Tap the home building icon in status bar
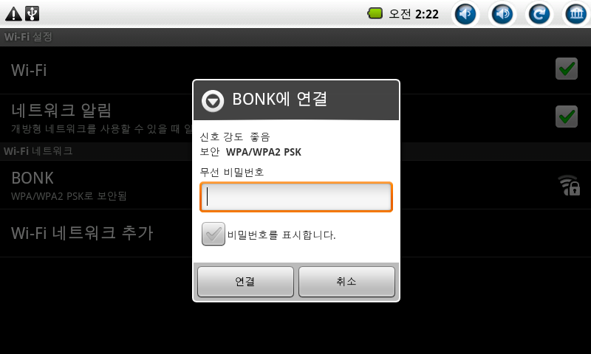 click(576, 14)
